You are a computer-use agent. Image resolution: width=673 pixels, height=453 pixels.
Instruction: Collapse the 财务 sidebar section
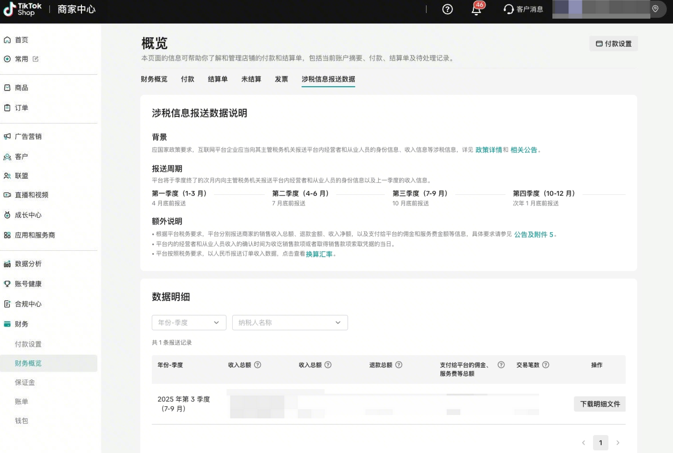[x=21, y=324]
